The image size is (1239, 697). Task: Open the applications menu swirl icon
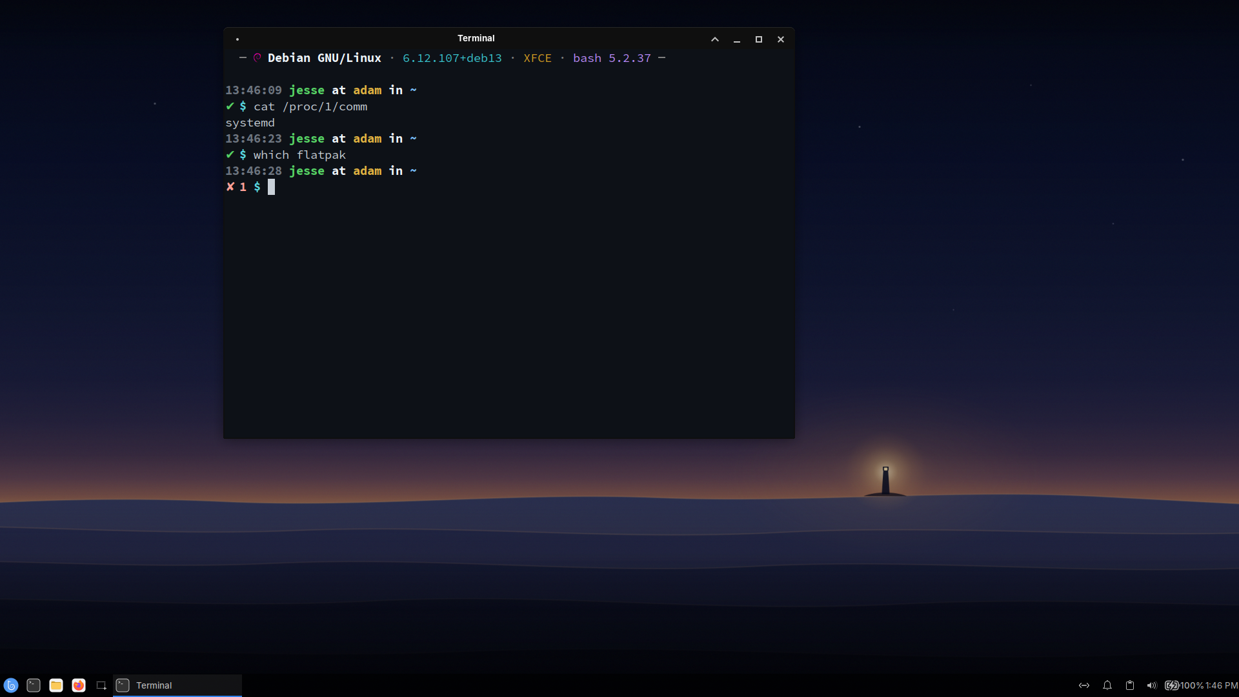point(11,685)
